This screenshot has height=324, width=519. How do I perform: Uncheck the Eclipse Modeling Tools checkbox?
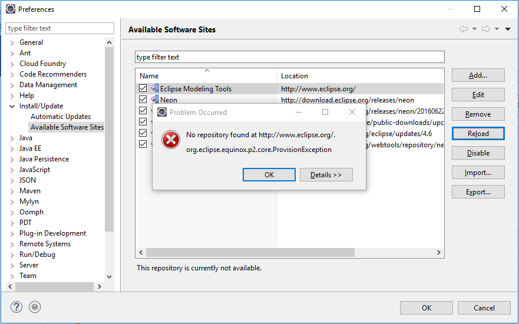(x=143, y=88)
